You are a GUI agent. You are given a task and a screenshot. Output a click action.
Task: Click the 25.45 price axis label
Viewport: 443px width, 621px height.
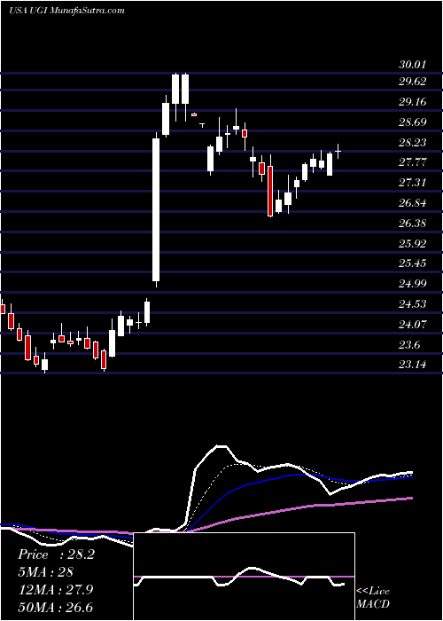[x=413, y=263]
